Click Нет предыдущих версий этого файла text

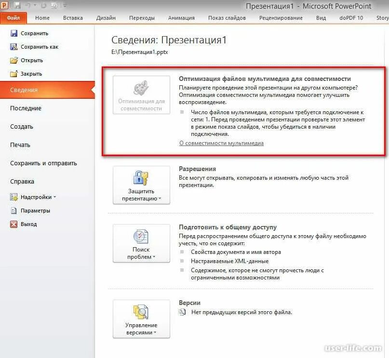pyautogui.click(x=241, y=312)
